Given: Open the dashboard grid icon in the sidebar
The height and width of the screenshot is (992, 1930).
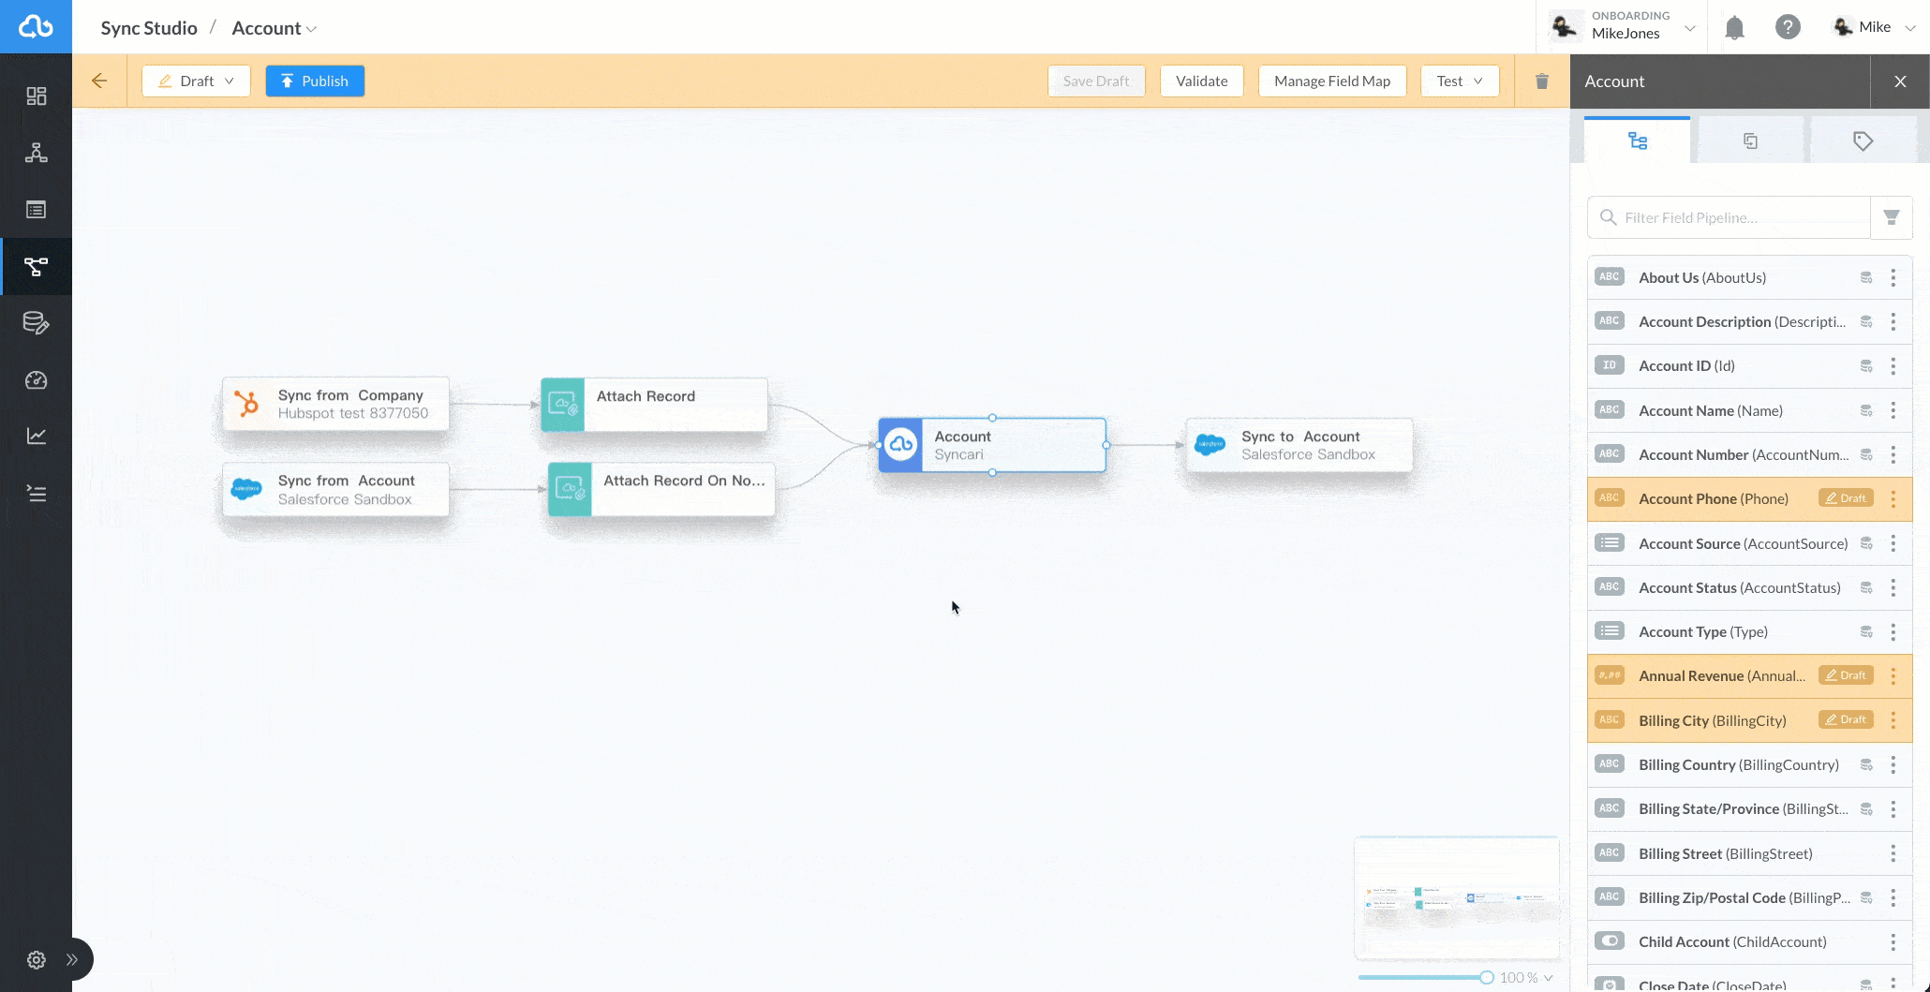Looking at the screenshot, I should point(37,96).
